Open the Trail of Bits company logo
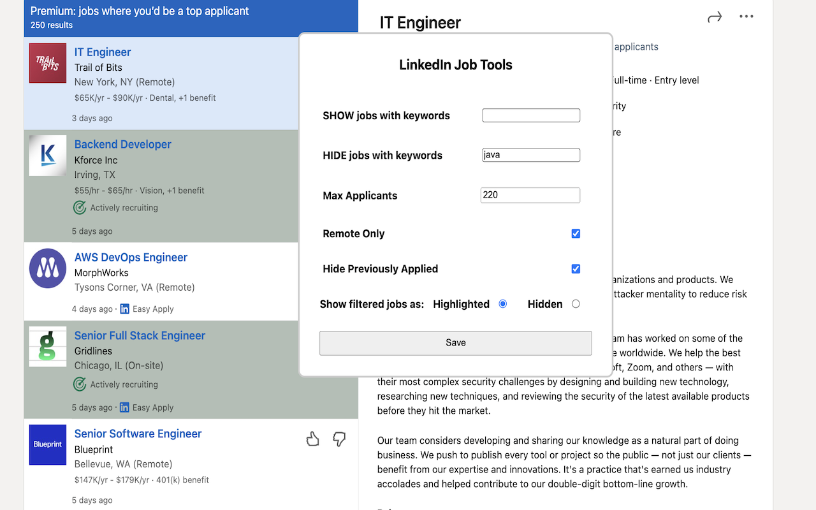816x510 pixels. 48,63
